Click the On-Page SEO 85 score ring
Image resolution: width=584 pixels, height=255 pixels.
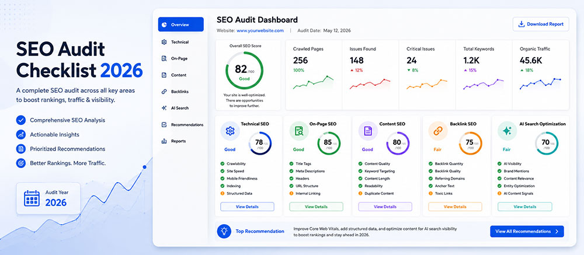329,144
